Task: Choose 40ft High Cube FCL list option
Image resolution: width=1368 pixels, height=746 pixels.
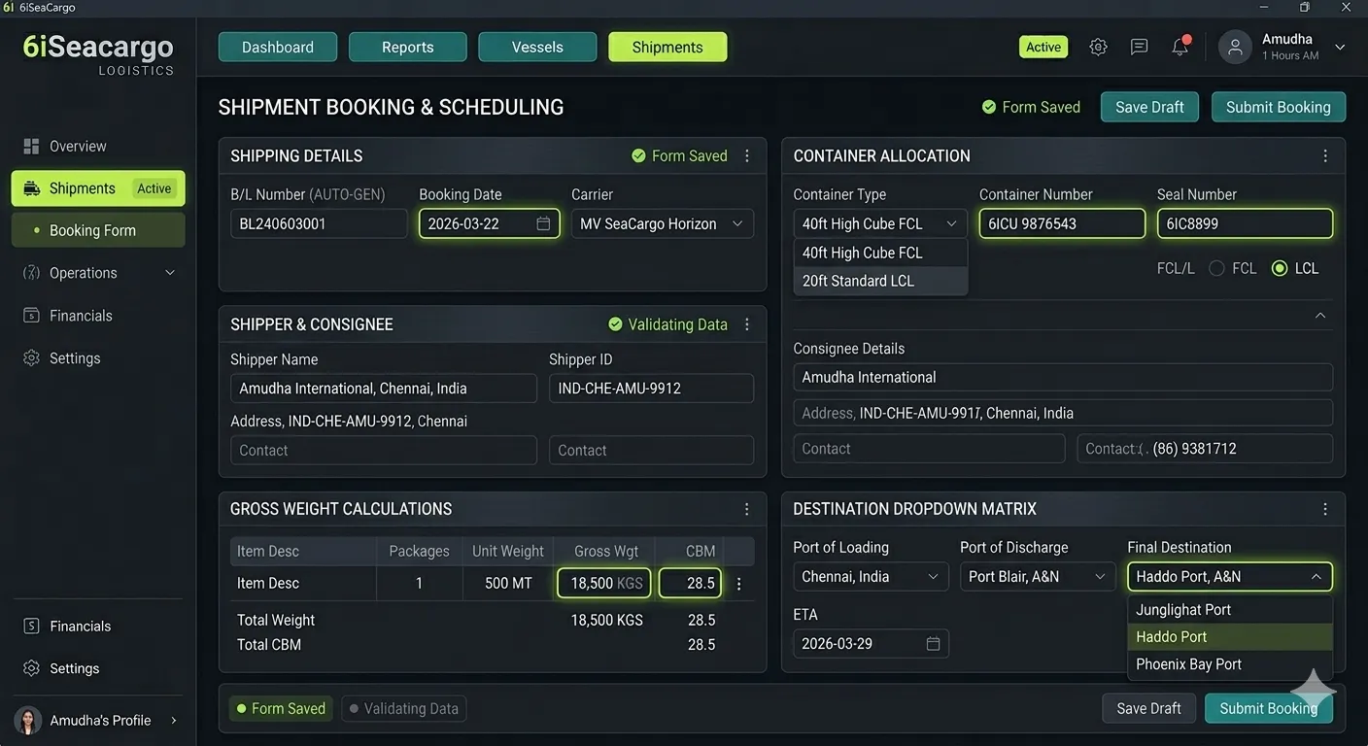Action: tap(880, 253)
